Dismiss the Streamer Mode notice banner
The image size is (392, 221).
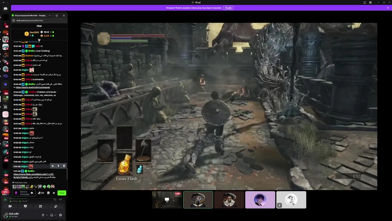tap(388, 8)
